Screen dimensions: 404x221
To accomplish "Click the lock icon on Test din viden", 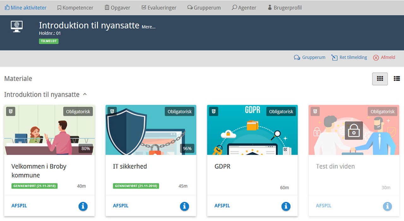I will (x=354, y=130).
